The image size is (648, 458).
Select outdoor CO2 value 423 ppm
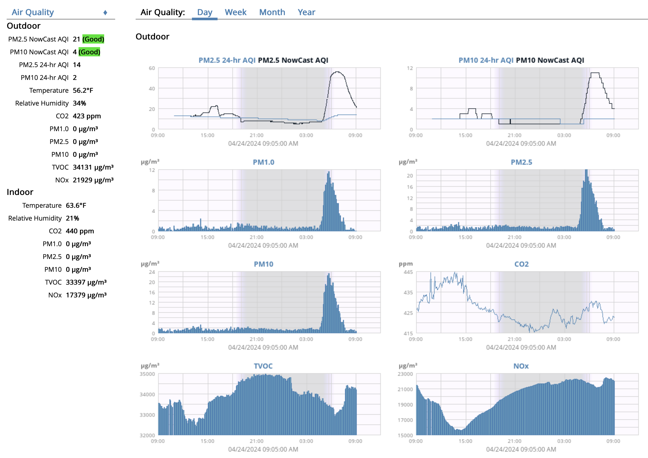coord(87,116)
